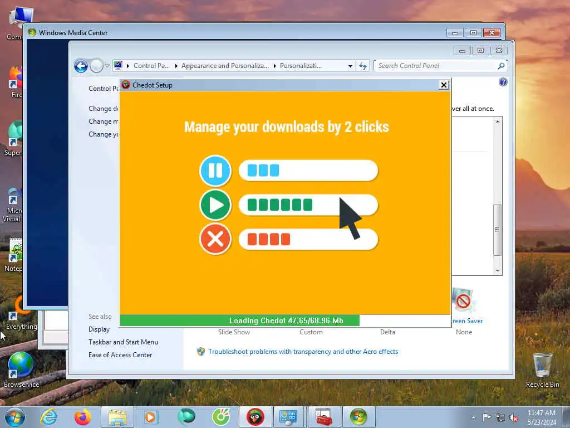Select the Personalization breadcrumb
The image size is (570, 428).
coord(301,66)
